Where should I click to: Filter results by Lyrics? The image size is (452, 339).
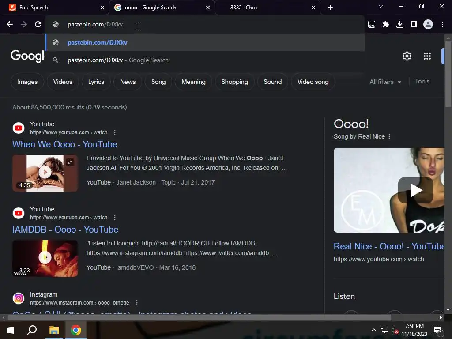[96, 82]
